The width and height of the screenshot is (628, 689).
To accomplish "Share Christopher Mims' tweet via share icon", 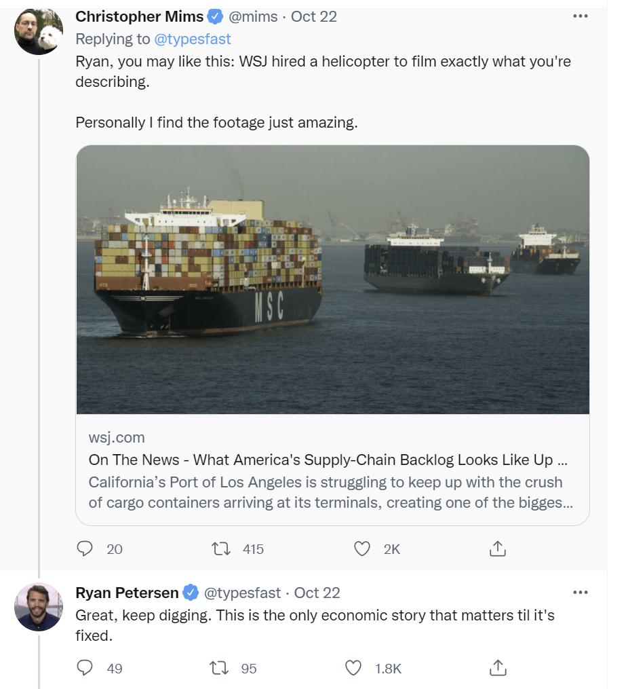I will point(498,548).
